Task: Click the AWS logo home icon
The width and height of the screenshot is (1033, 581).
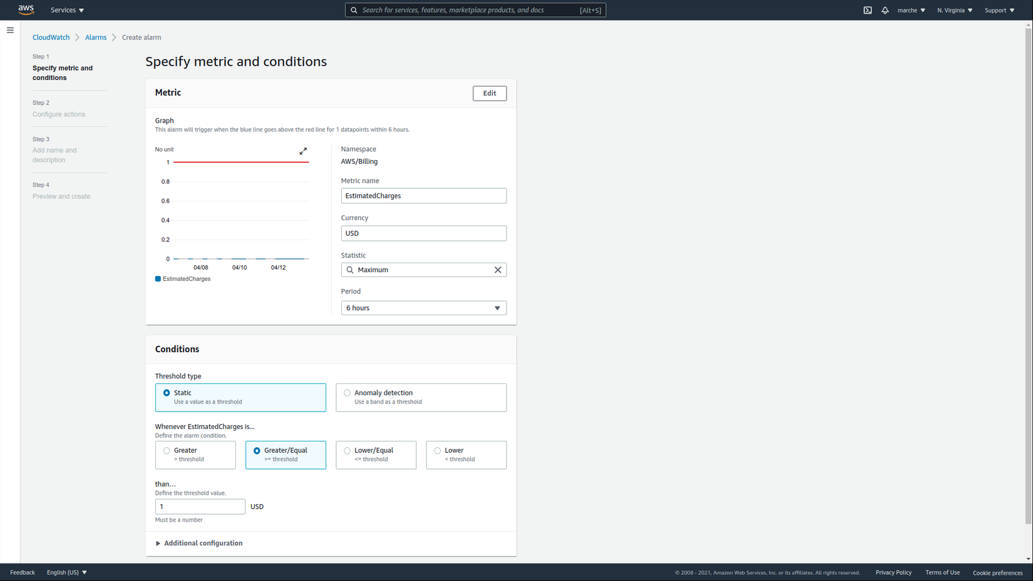Action: click(26, 9)
